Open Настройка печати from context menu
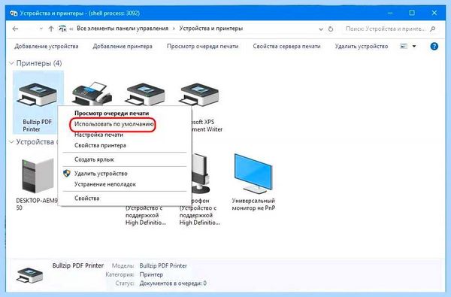This screenshot has width=451, height=297. 98,135
